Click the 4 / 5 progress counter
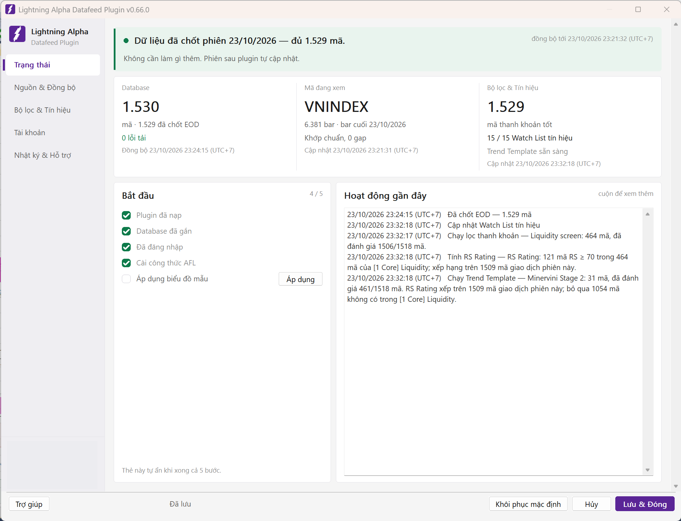 316,194
